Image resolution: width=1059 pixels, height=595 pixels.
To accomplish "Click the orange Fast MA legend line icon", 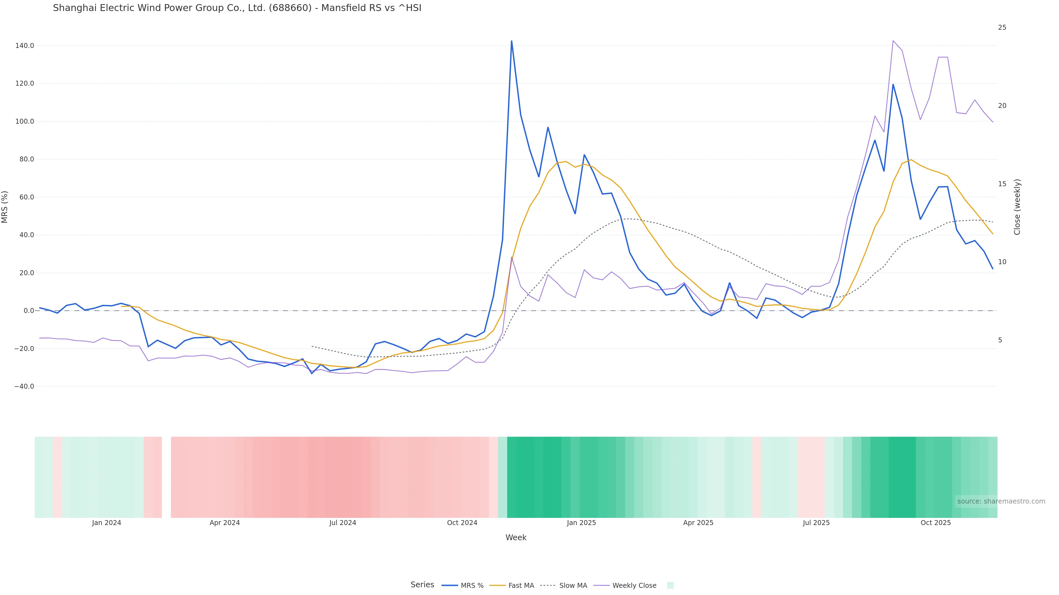I will 498,586.
